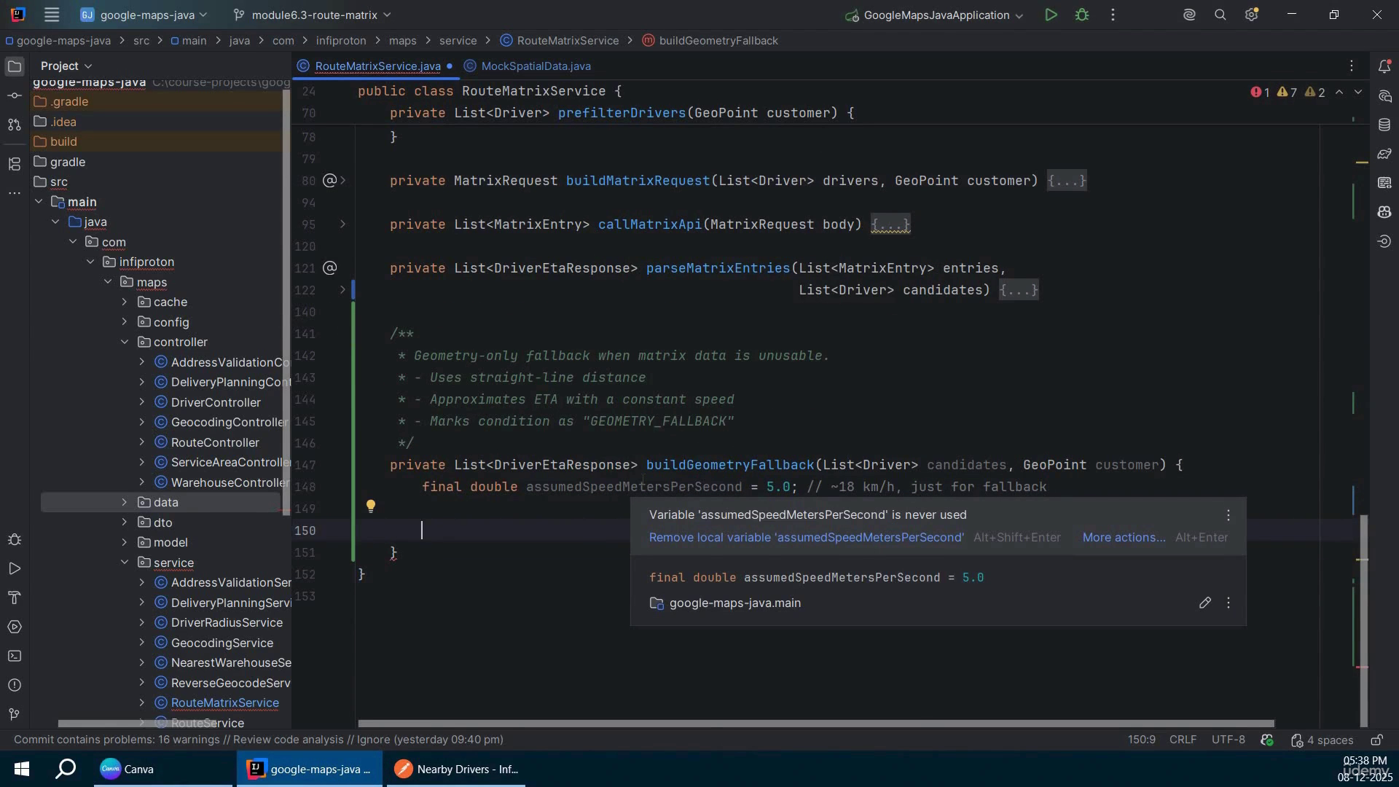The height and width of the screenshot is (787, 1399).
Task: Open Notifications bell in right sidebar
Action: (x=1384, y=66)
